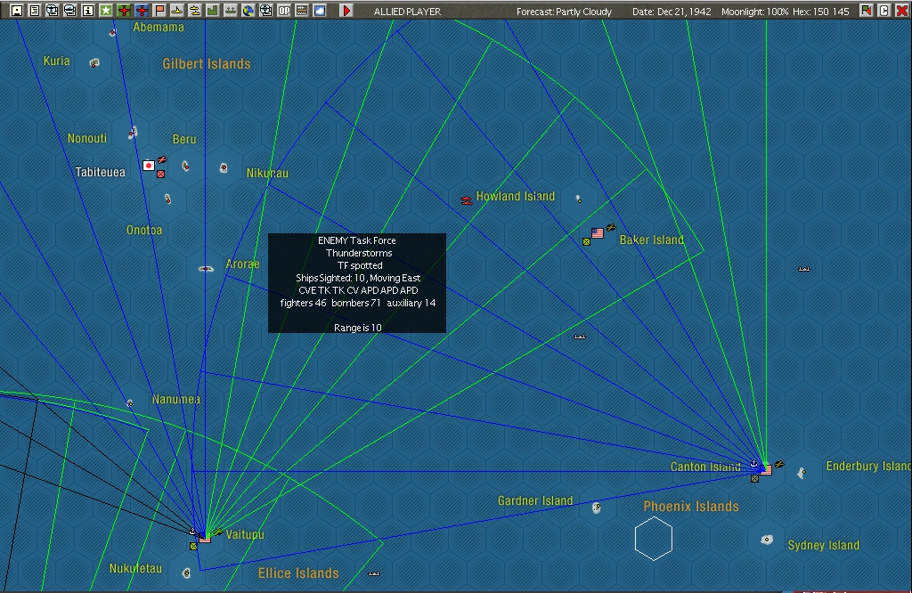Toggle the orange flag map overlay
Image resolution: width=912 pixels, height=593 pixels.
pos(159,11)
